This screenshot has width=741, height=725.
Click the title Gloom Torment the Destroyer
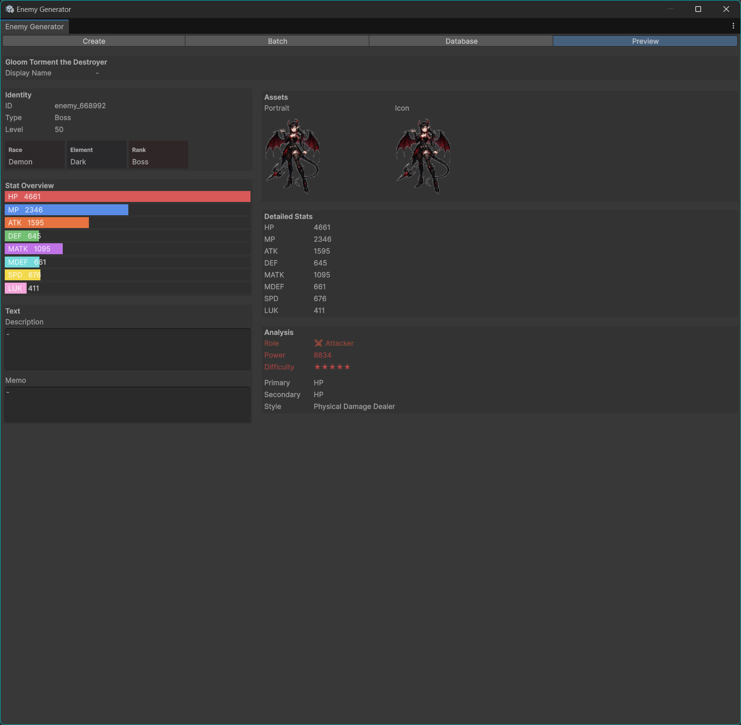tap(56, 62)
